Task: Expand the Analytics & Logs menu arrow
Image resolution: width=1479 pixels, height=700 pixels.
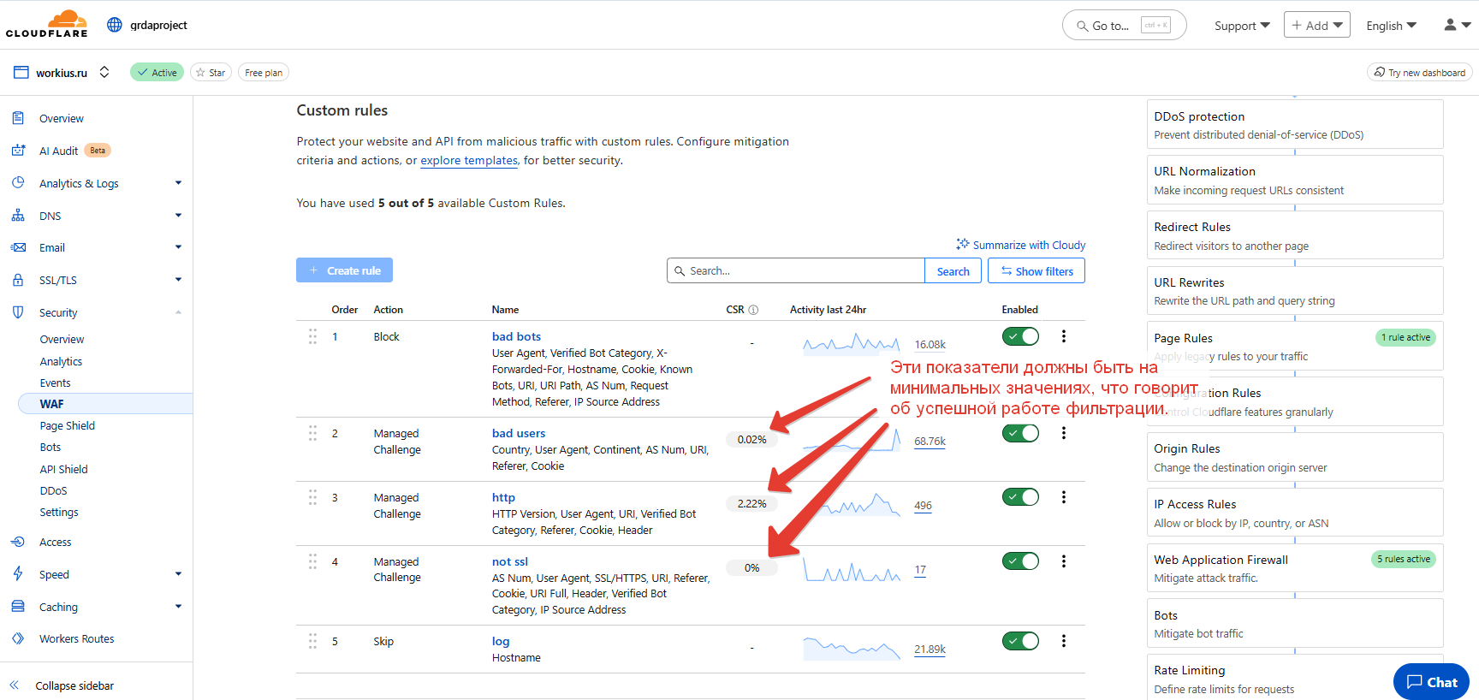Action: [178, 183]
